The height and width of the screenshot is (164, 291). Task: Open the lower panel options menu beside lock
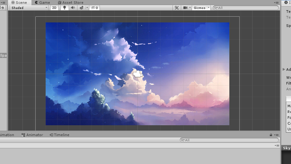pos(276,135)
